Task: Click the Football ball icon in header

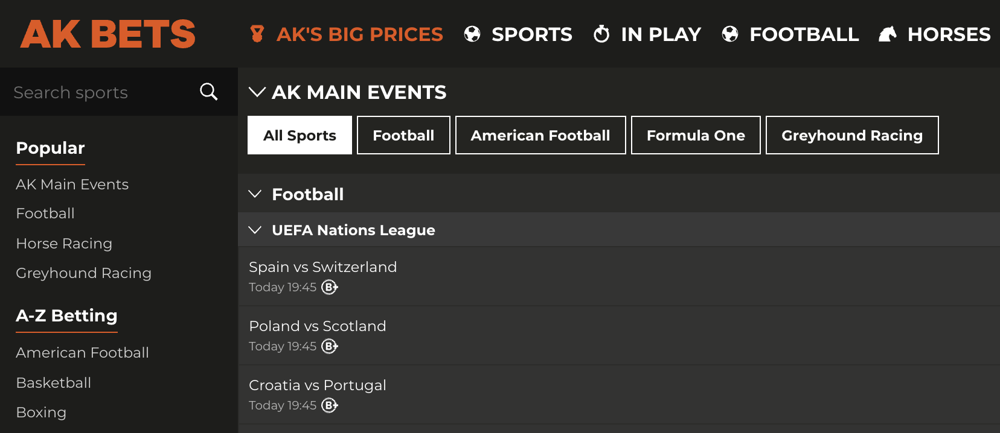Action: [730, 34]
